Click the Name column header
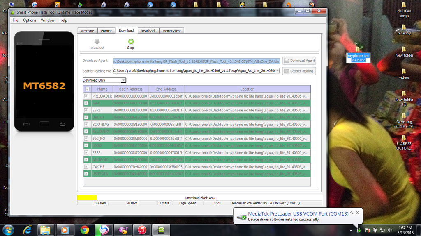The height and width of the screenshot is (236, 421). click(x=102, y=89)
